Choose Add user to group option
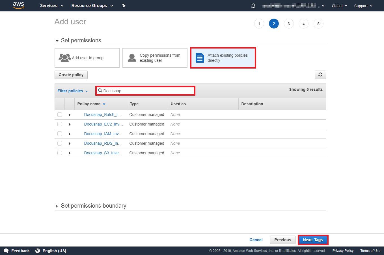 click(x=87, y=58)
